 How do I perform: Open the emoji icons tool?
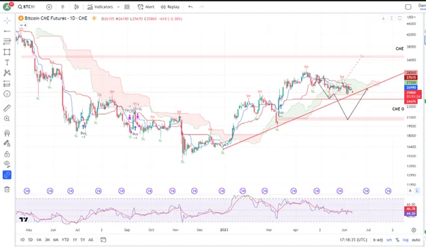7,94
